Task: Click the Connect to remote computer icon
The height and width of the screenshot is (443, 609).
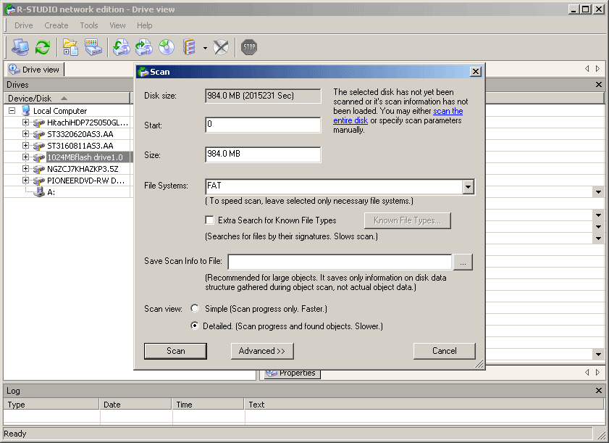Action: click(20, 47)
